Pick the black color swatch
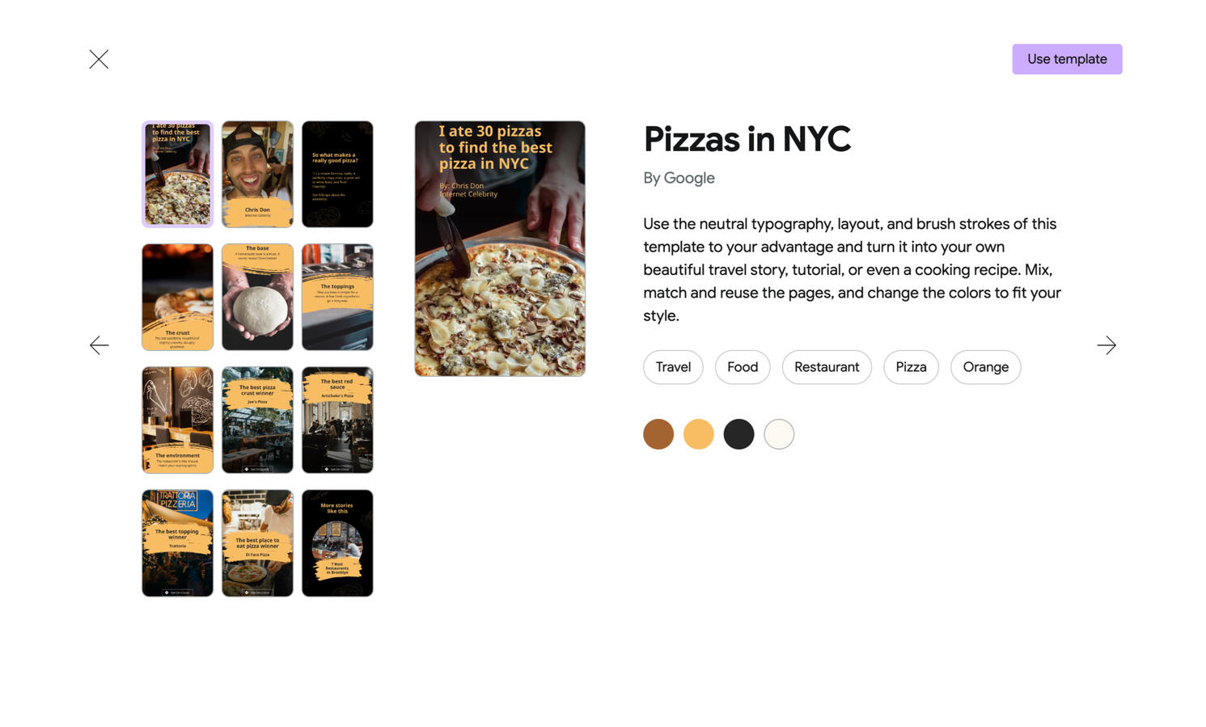Image resolution: width=1206 pixels, height=727 pixels. [738, 434]
